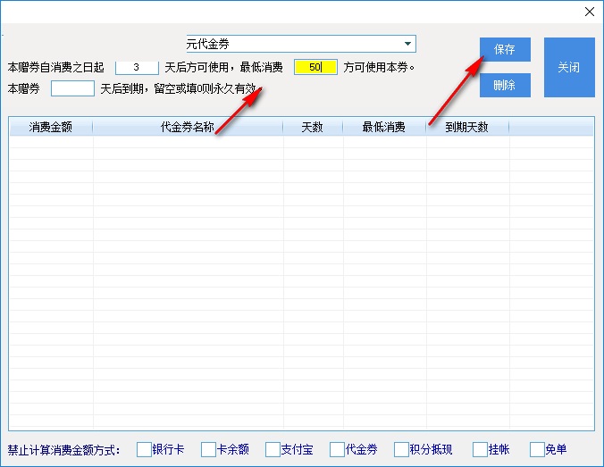Click the yellow 最低消费 field showing 50
The width and height of the screenshot is (604, 467).
(315, 67)
